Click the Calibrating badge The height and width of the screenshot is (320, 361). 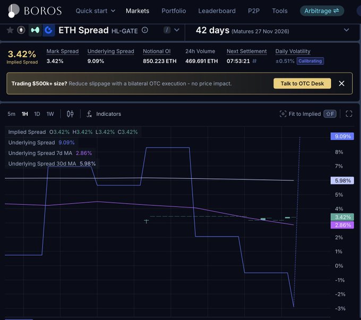pos(310,61)
